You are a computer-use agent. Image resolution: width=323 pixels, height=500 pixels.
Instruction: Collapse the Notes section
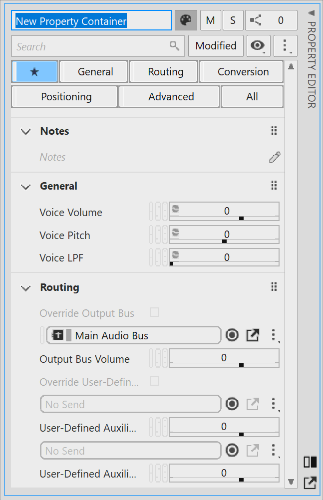pos(25,132)
